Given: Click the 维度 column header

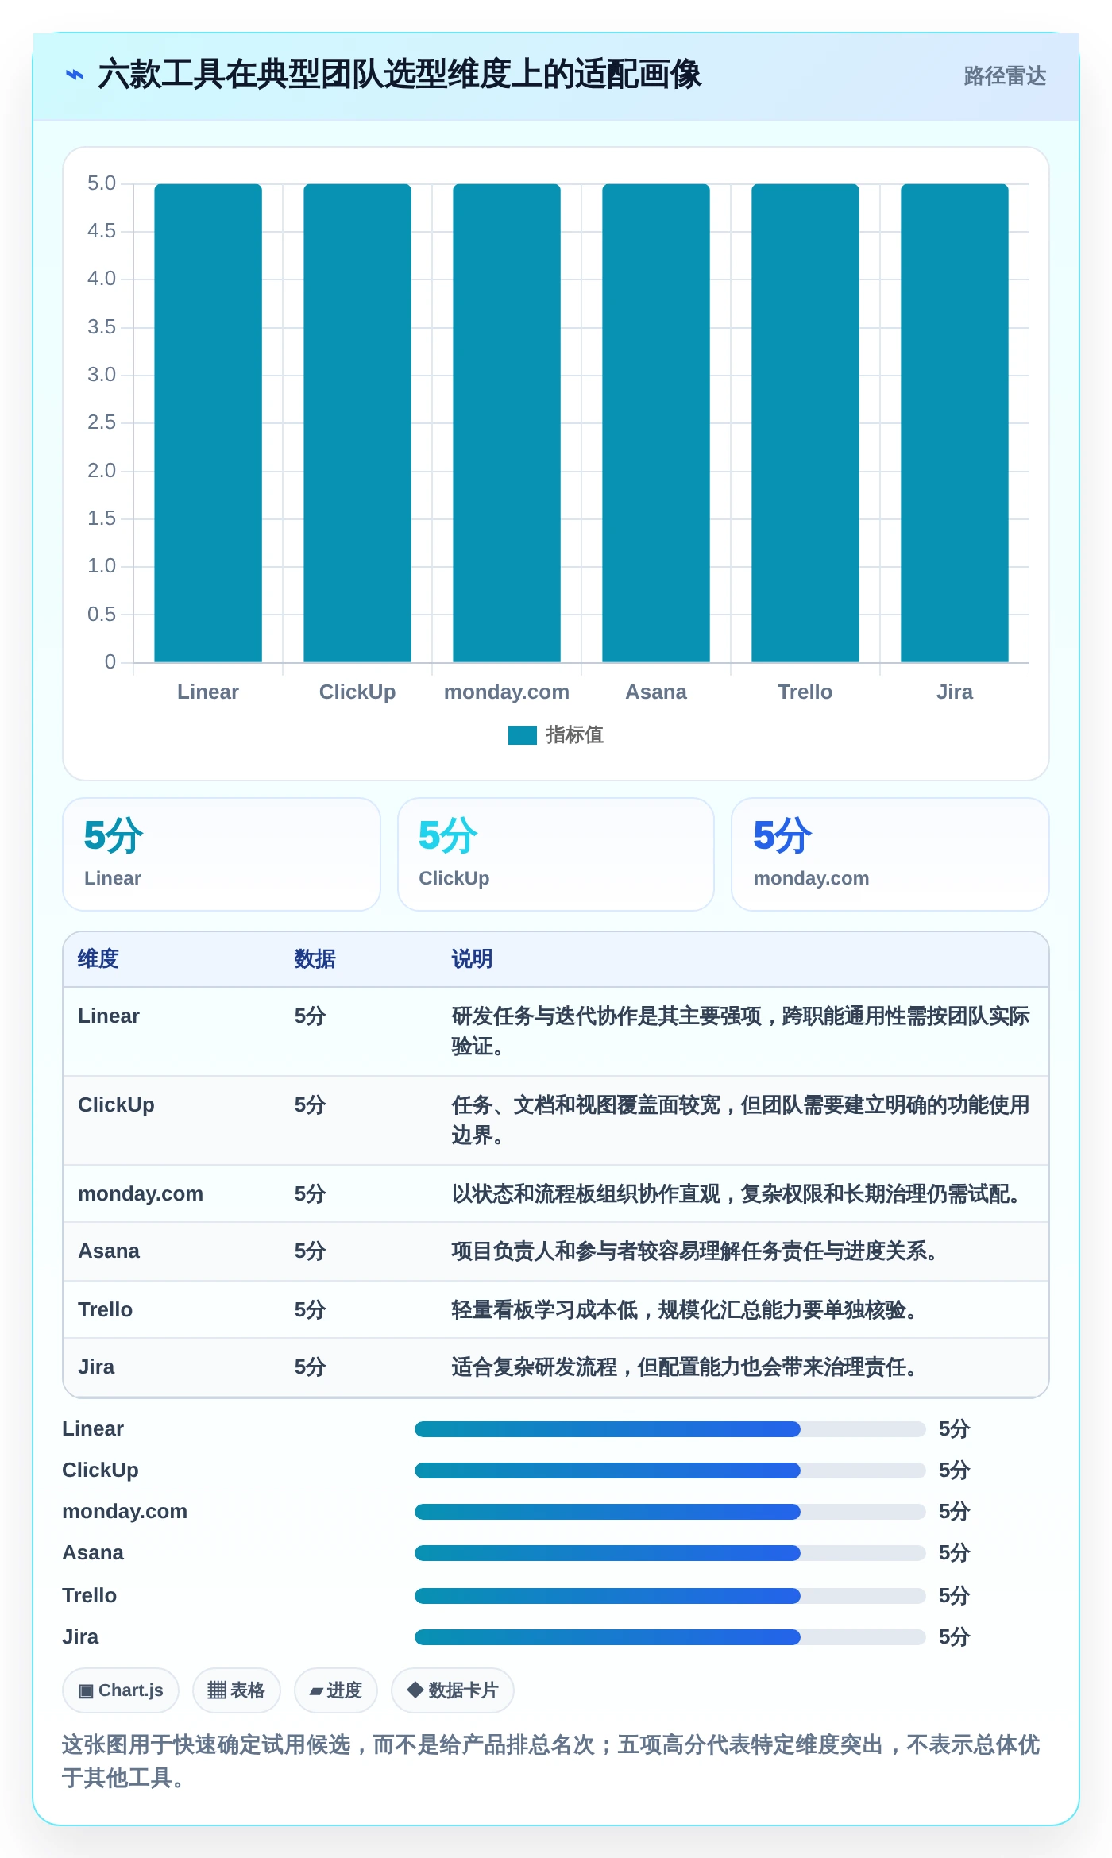Looking at the screenshot, I should 98,959.
